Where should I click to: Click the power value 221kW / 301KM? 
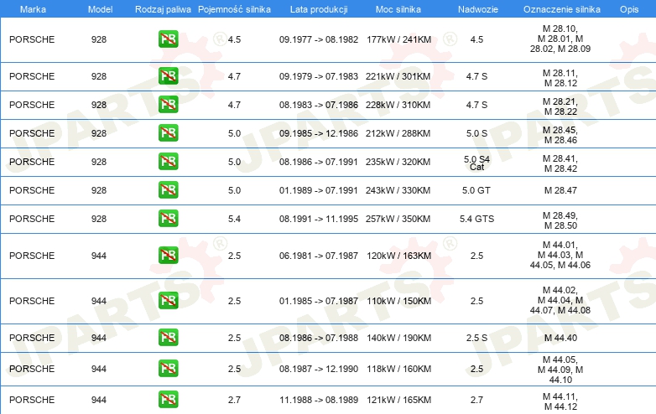(x=398, y=76)
